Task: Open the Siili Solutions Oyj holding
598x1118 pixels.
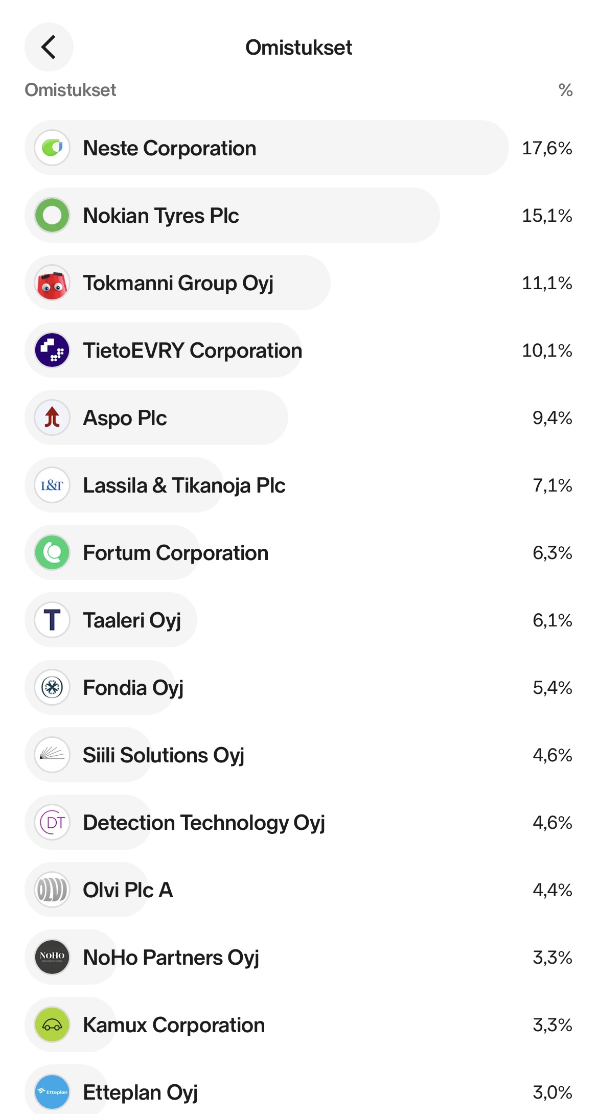Action: (164, 755)
